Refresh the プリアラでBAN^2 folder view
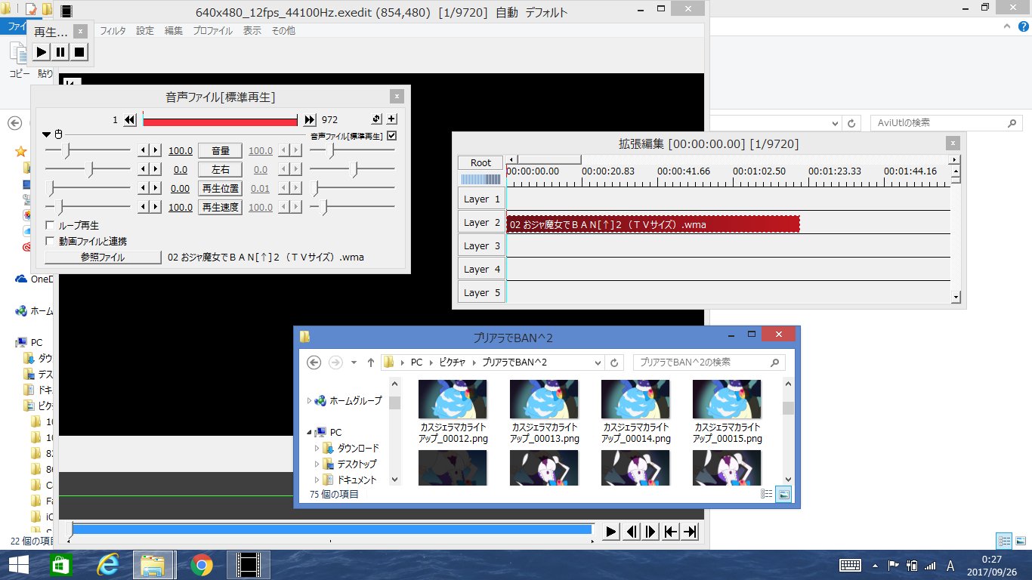This screenshot has height=580, width=1032. [x=614, y=362]
